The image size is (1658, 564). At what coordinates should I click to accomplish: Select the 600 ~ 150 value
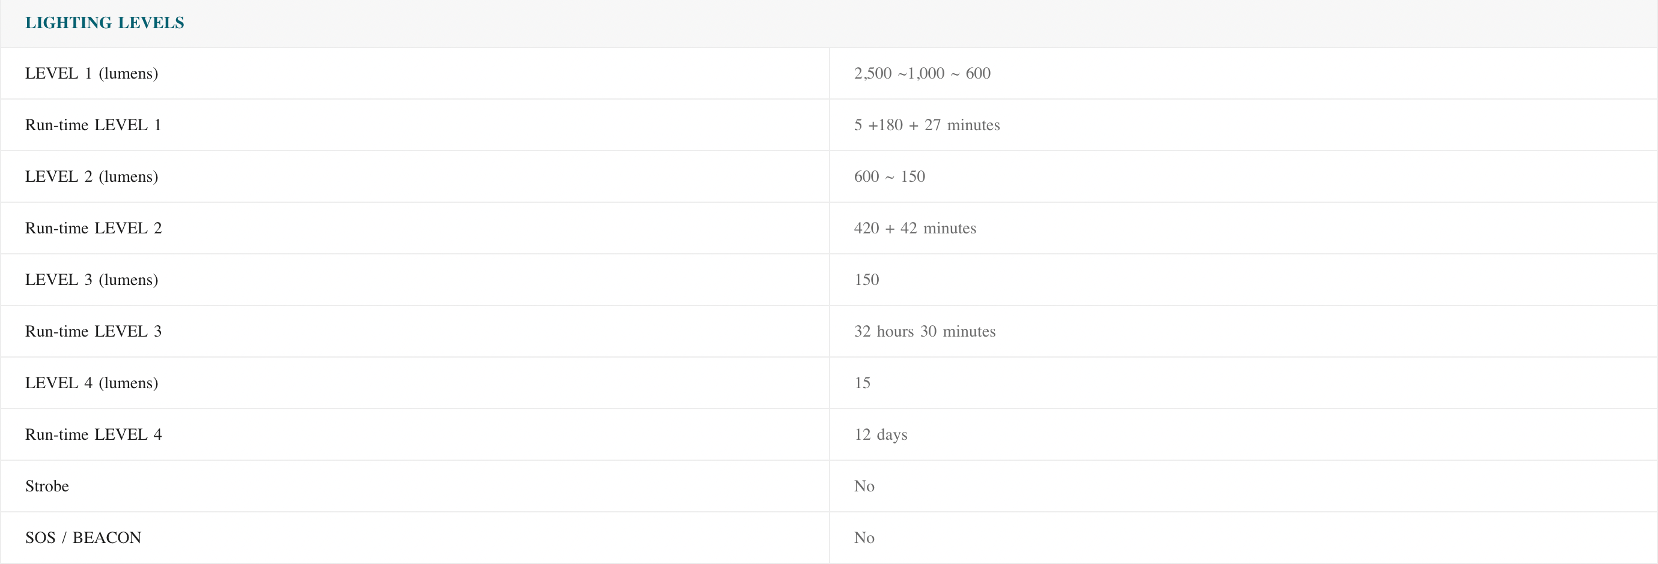889,176
